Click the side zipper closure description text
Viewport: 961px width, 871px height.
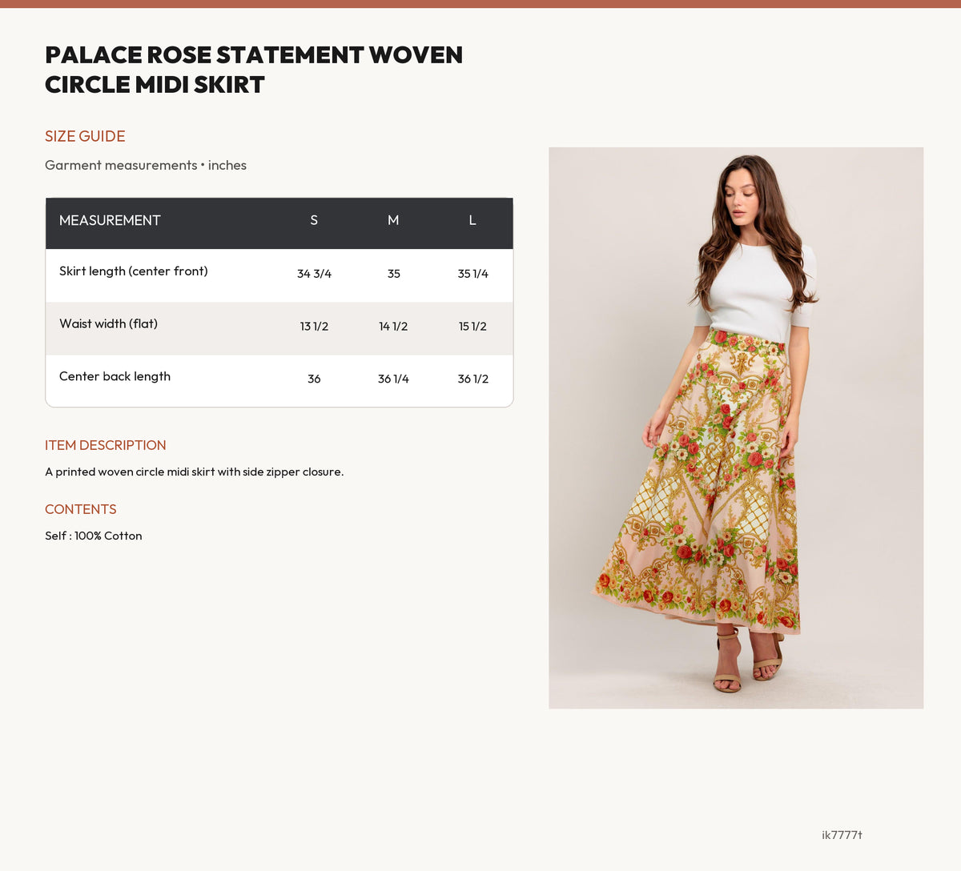click(x=195, y=472)
